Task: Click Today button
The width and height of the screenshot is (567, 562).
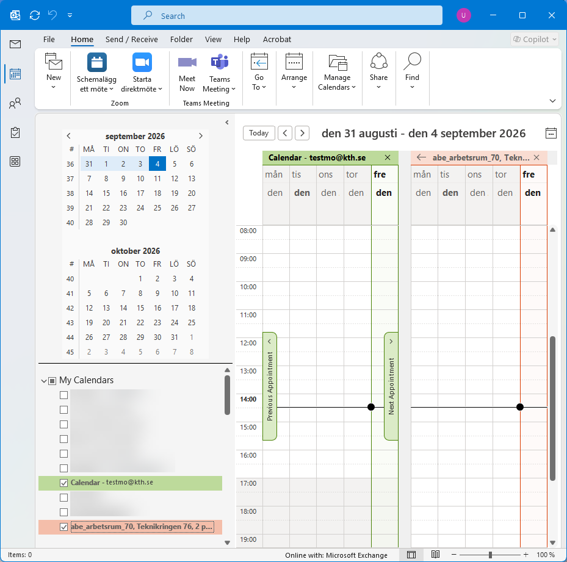Action: tap(259, 133)
